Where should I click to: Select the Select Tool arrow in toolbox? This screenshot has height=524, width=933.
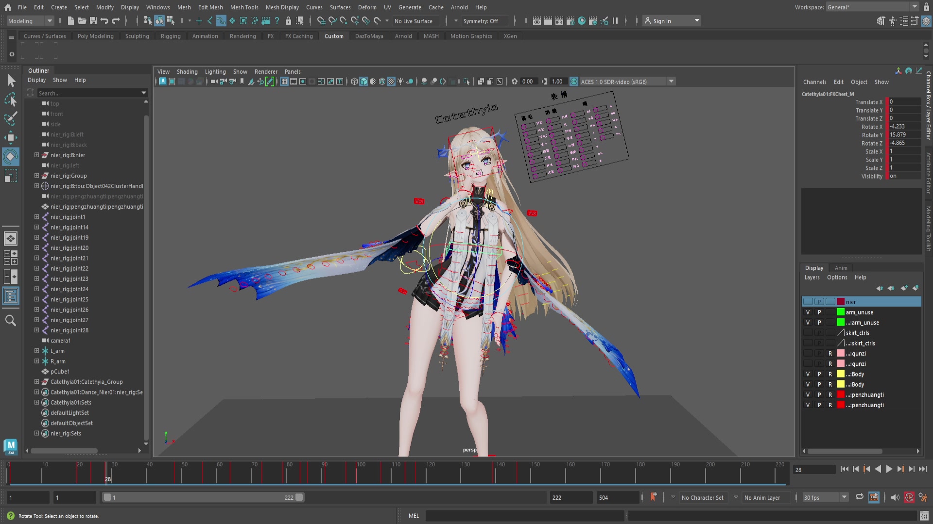tap(11, 81)
